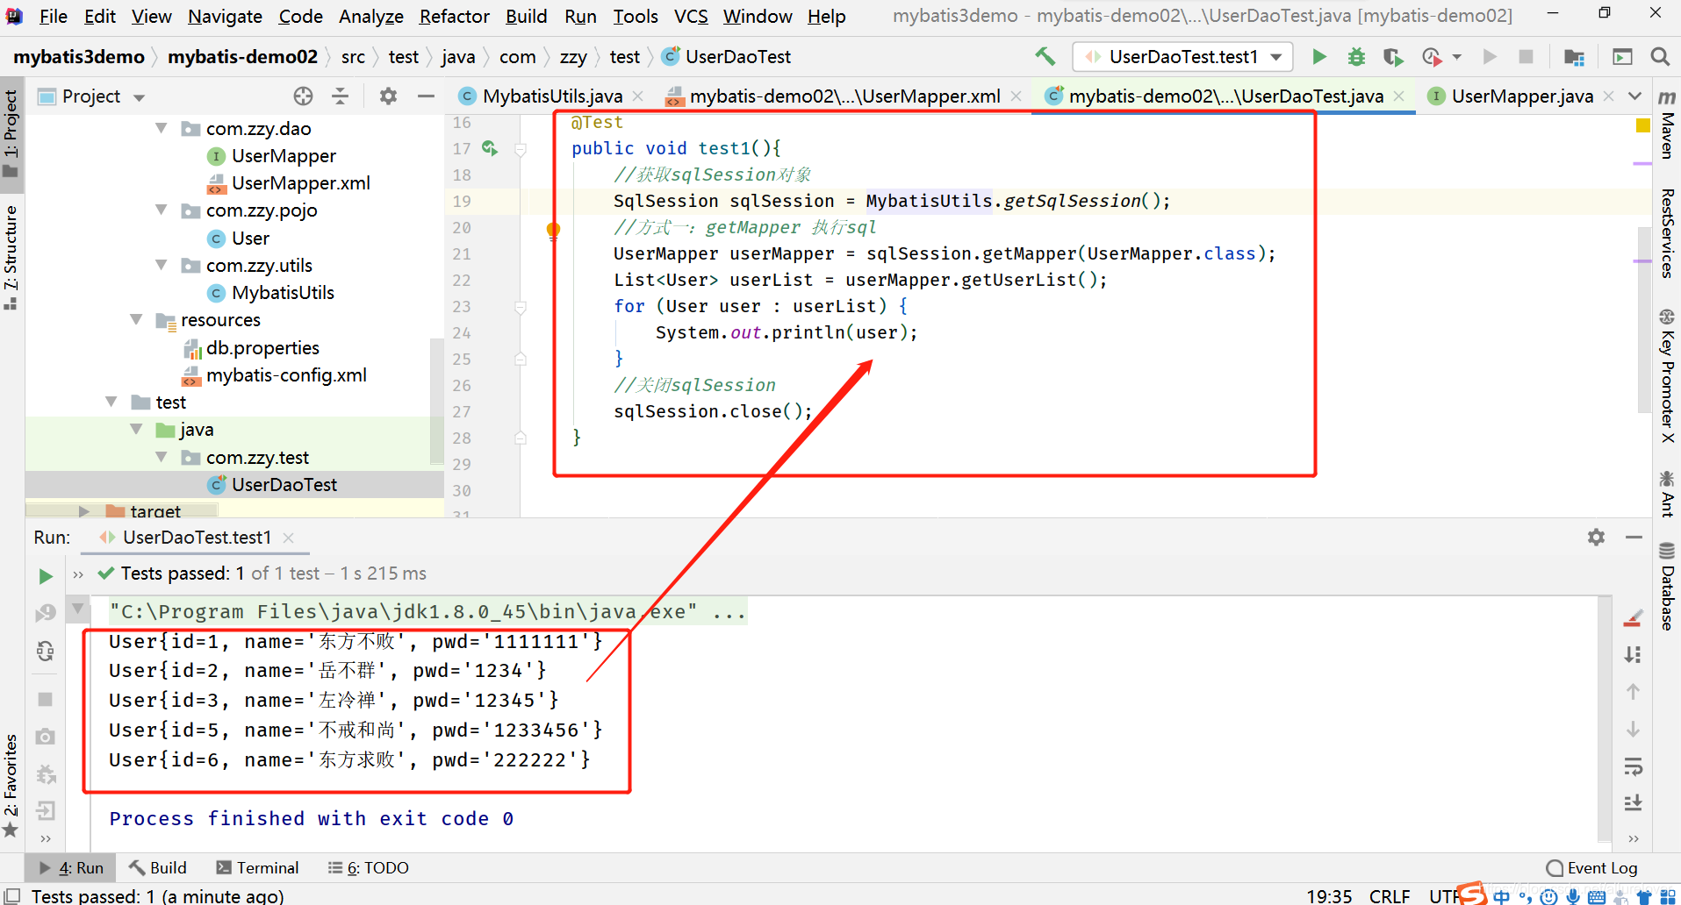Image resolution: width=1681 pixels, height=905 pixels.
Task: Open the 6: TODO tool window
Action: tap(369, 868)
